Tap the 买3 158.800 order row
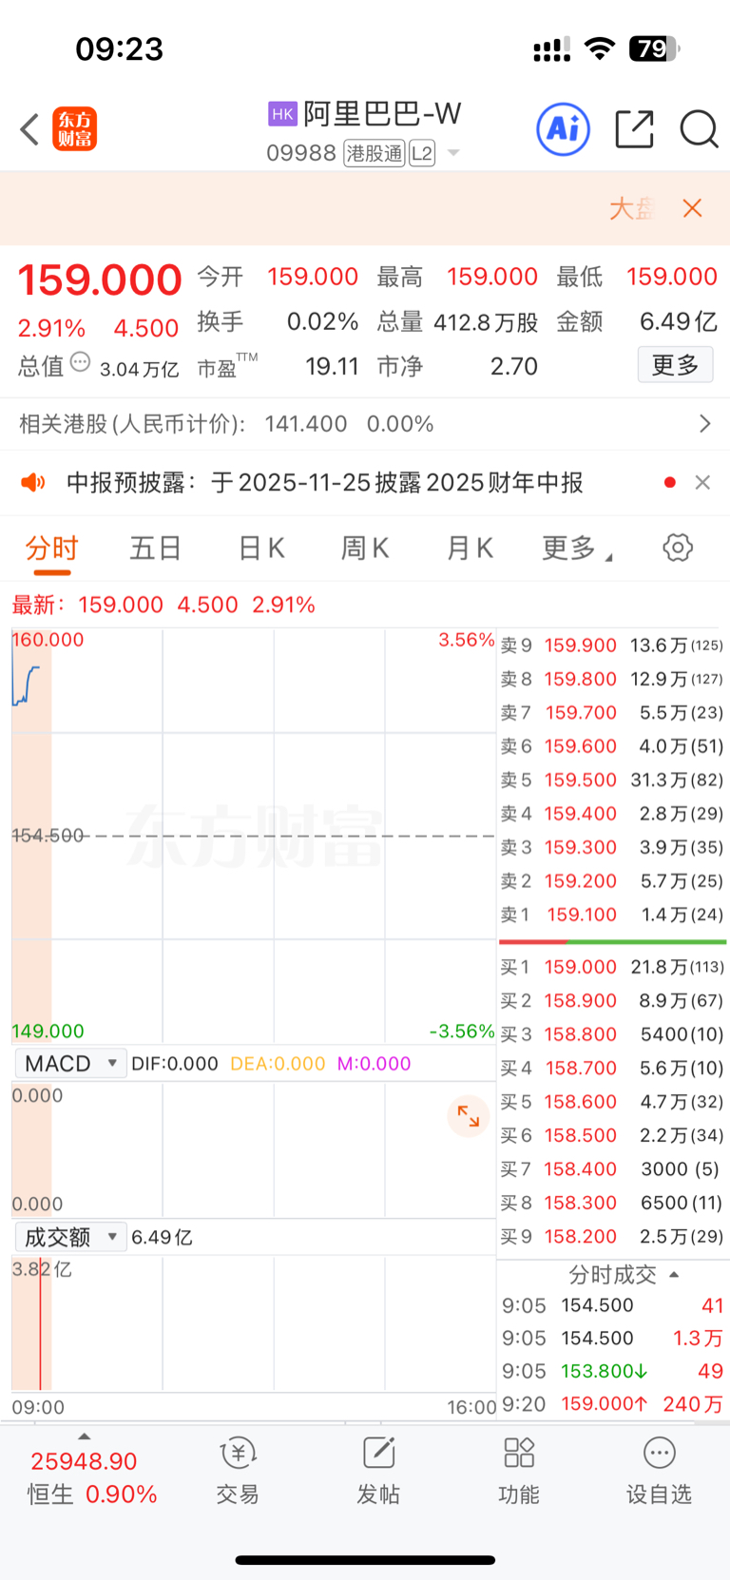The image size is (730, 1581). pos(612,1034)
